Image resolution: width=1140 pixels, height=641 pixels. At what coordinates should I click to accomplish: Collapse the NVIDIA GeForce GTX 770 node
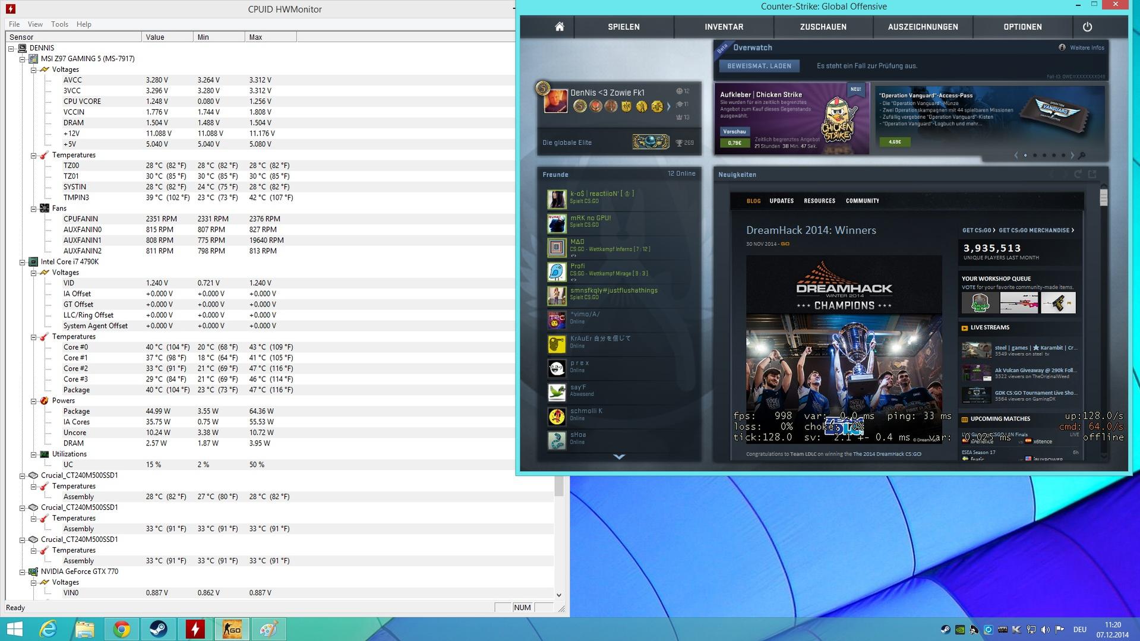point(23,572)
